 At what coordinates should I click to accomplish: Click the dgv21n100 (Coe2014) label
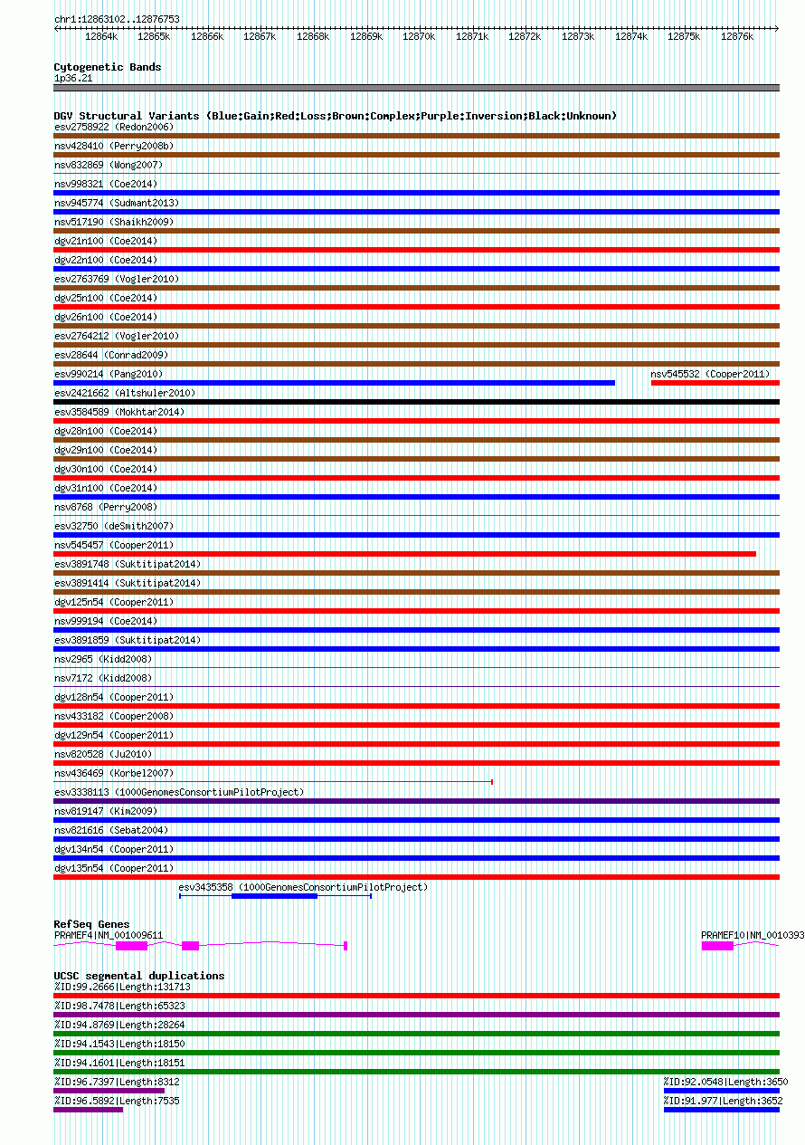pos(106,241)
